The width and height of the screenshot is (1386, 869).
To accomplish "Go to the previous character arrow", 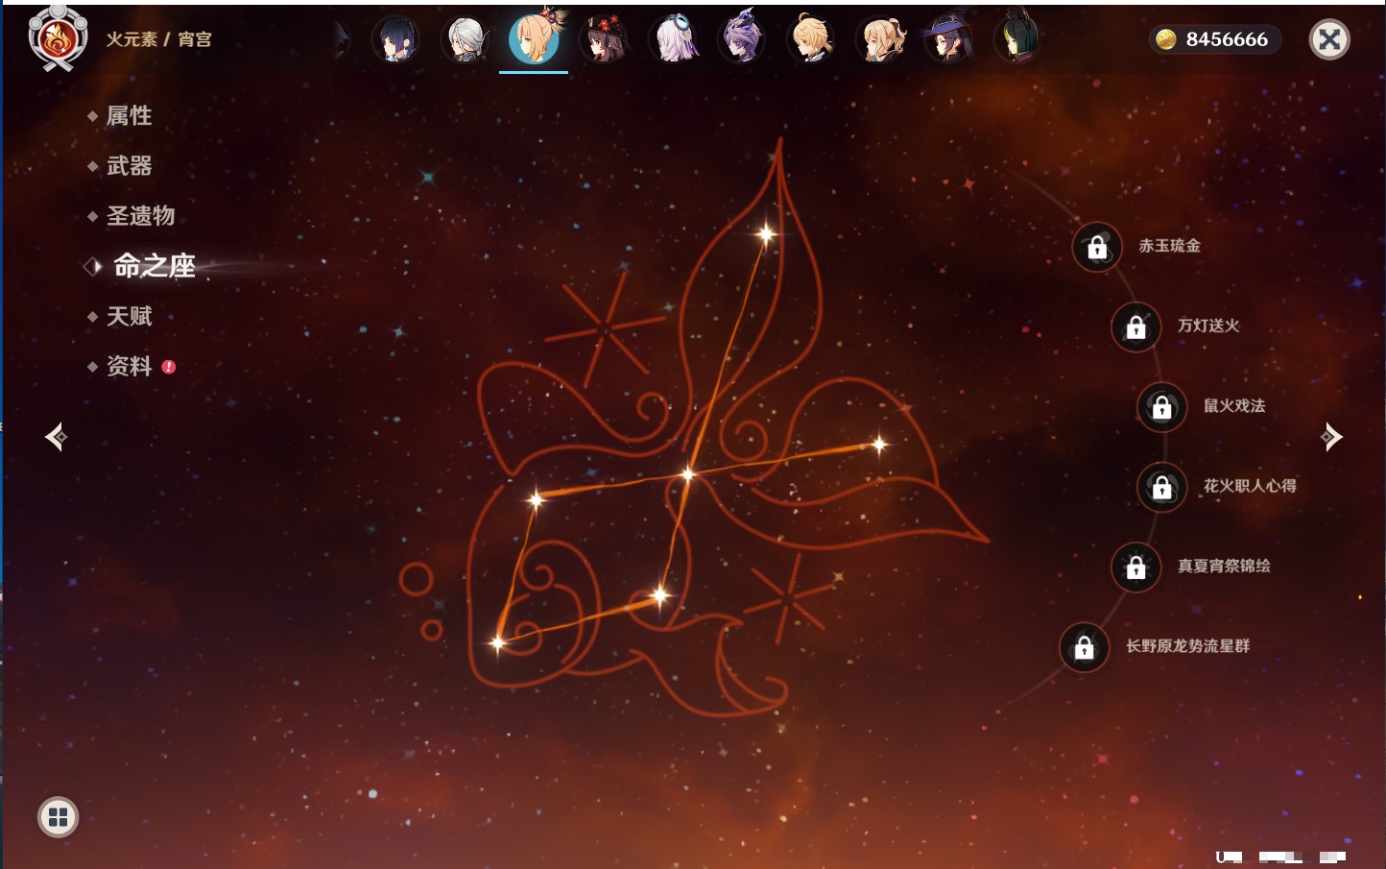I will pos(57,437).
